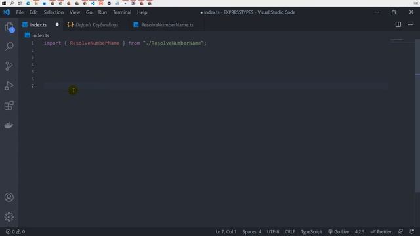Open the Run menu
The image size is (420, 236).
pyautogui.click(x=102, y=12)
